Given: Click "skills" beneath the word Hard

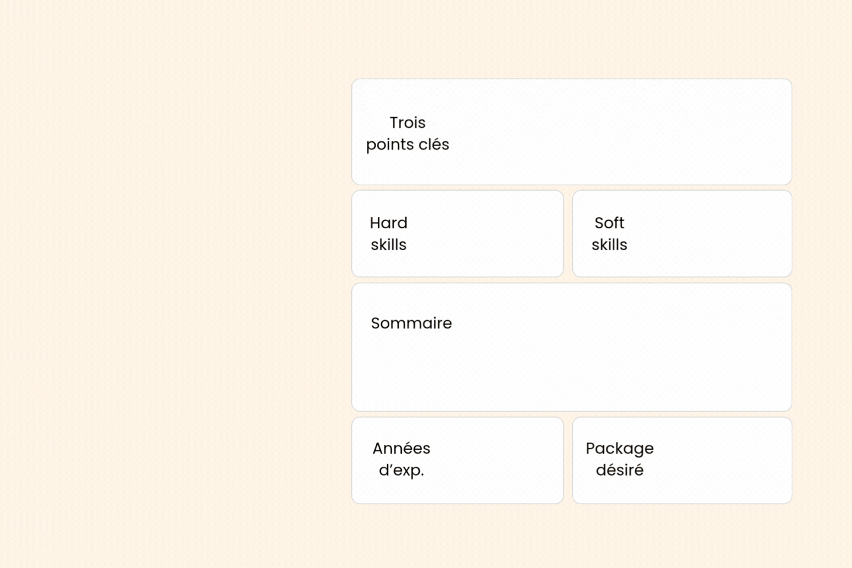Looking at the screenshot, I should click(x=388, y=245).
